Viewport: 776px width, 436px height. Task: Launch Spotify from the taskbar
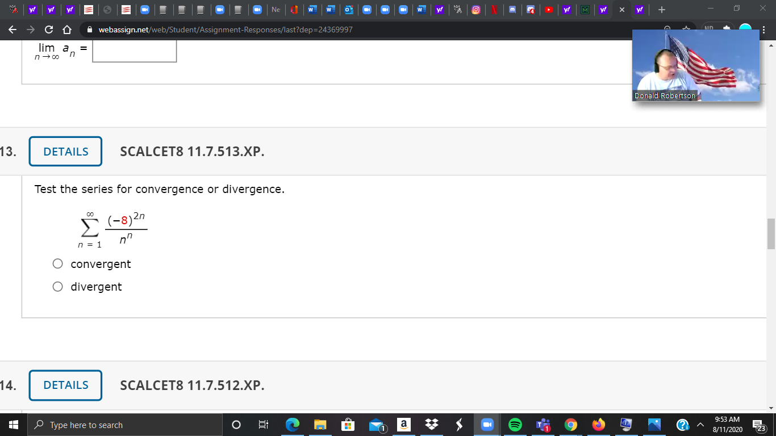pyautogui.click(x=516, y=425)
